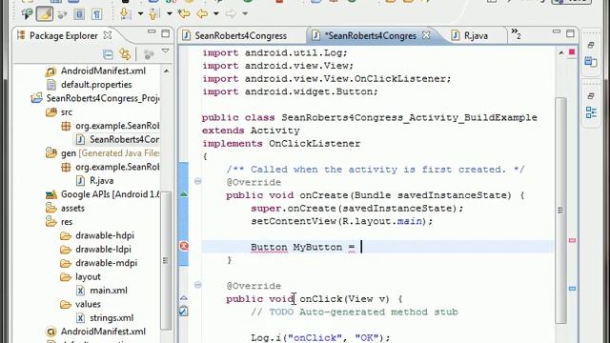Image resolution: width=610 pixels, height=343 pixels.
Task: Click TODO task marker in editor gutter
Action: 184,312
